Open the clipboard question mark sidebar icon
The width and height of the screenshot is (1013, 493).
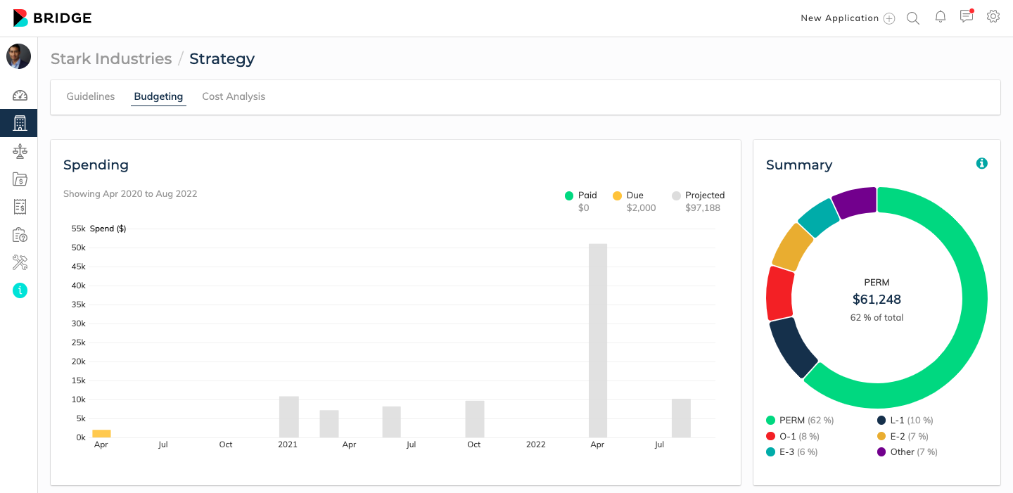[20, 235]
